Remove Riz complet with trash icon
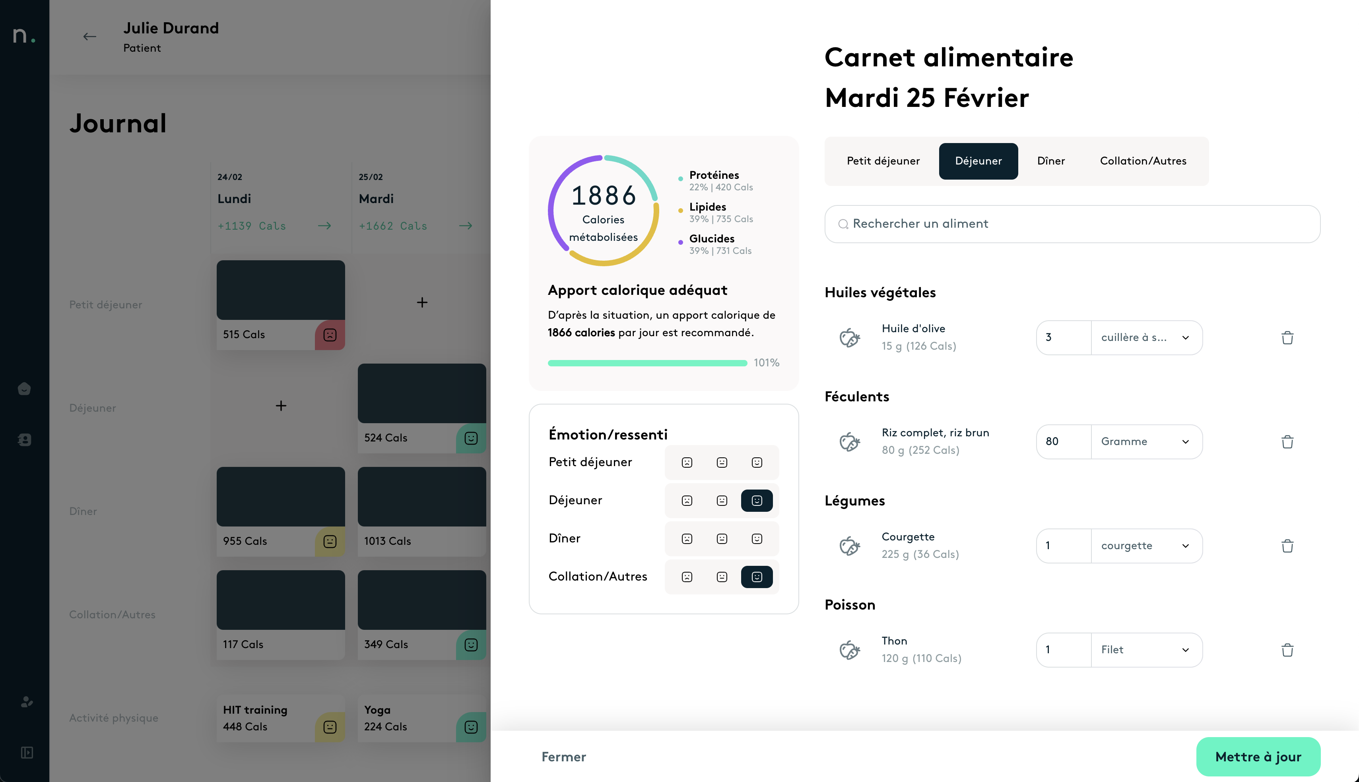The image size is (1359, 782). [x=1287, y=442]
